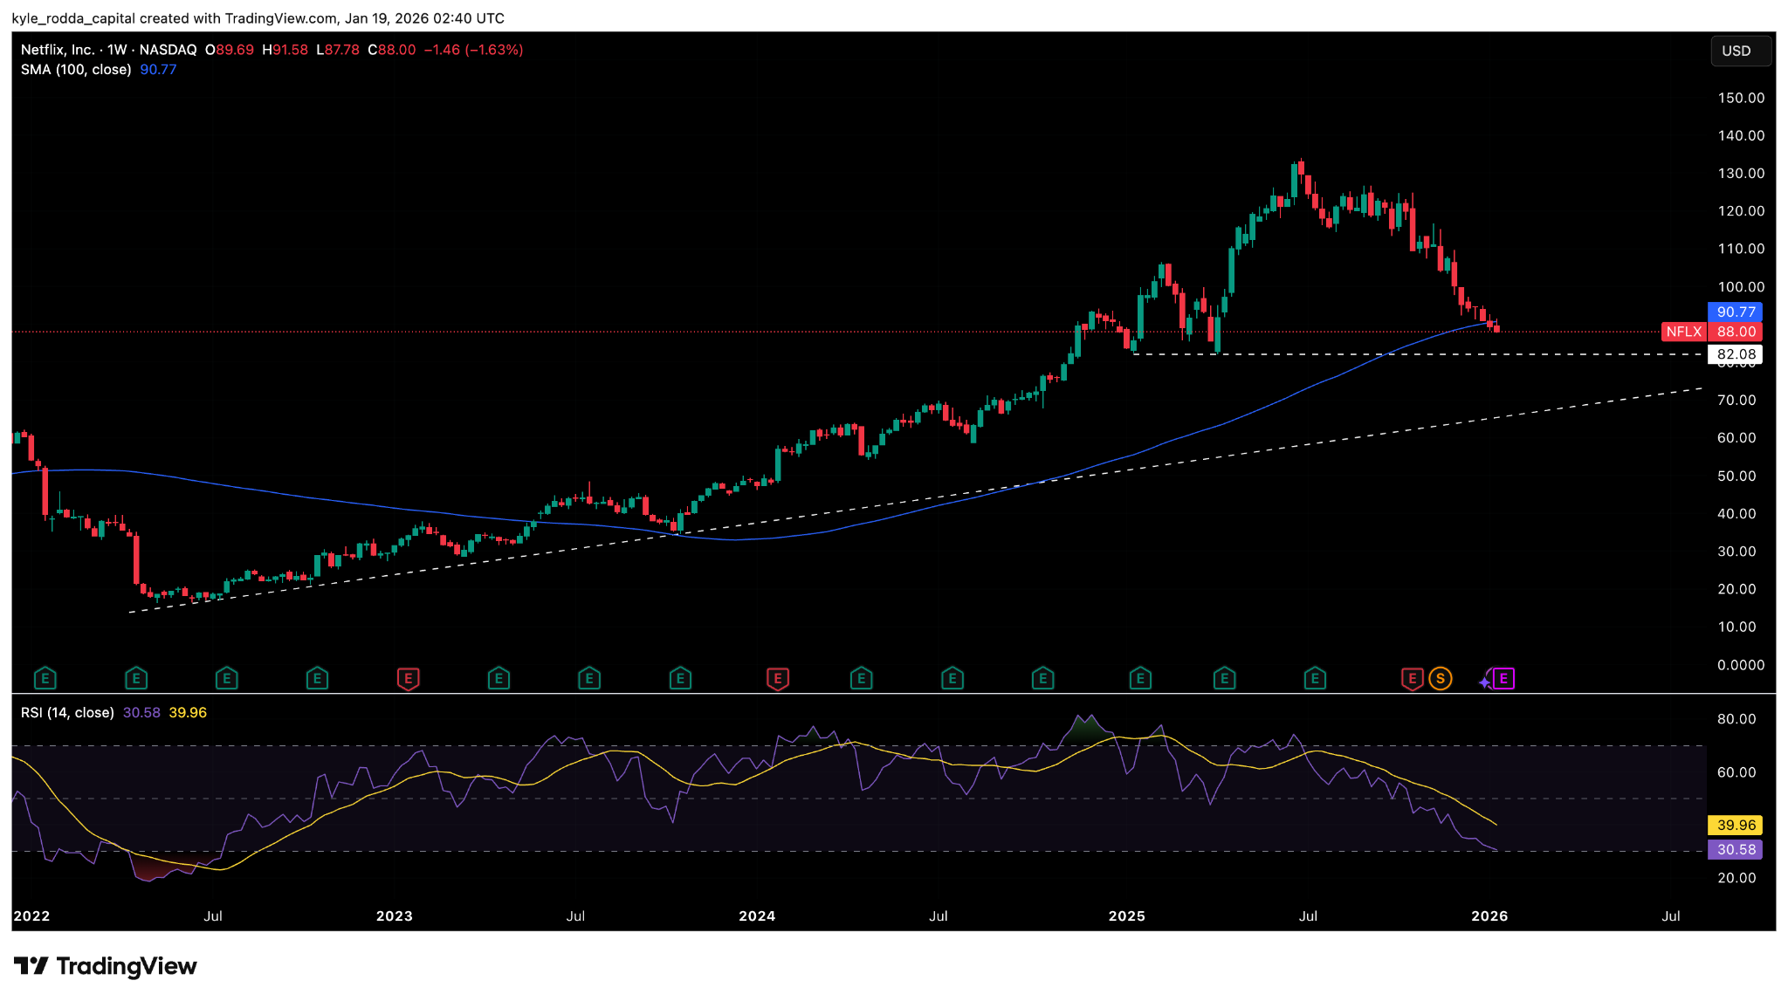The height and width of the screenshot is (1001, 1788).
Task: Click the purple sparkle icon beside upcoming earnings
Action: tap(1485, 682)
